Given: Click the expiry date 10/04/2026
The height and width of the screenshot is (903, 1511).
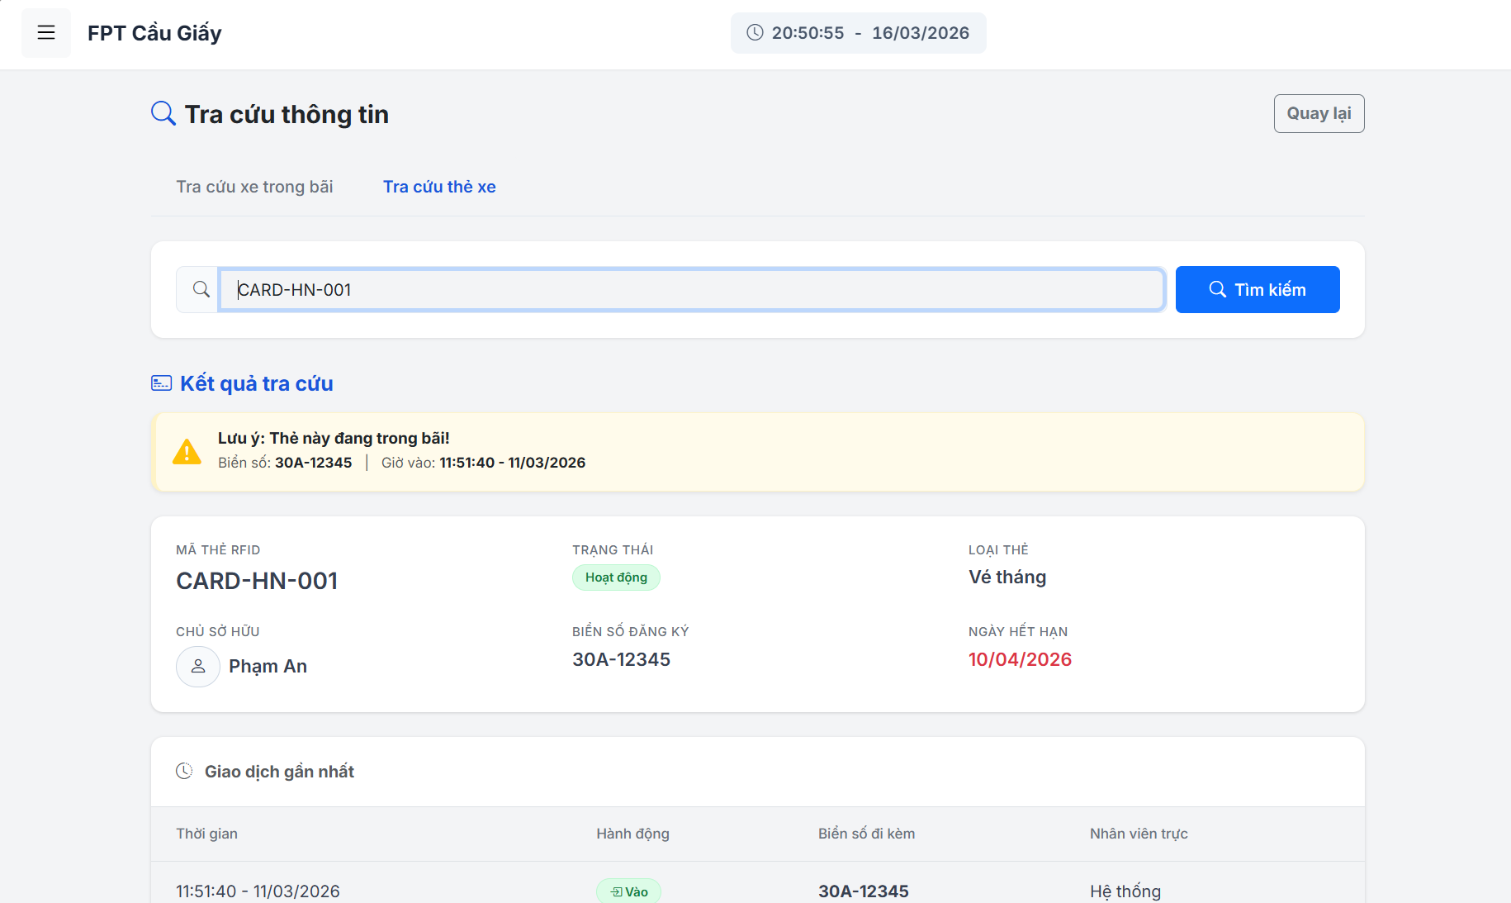Looking at the screenshot, I should pos(1020,659).
